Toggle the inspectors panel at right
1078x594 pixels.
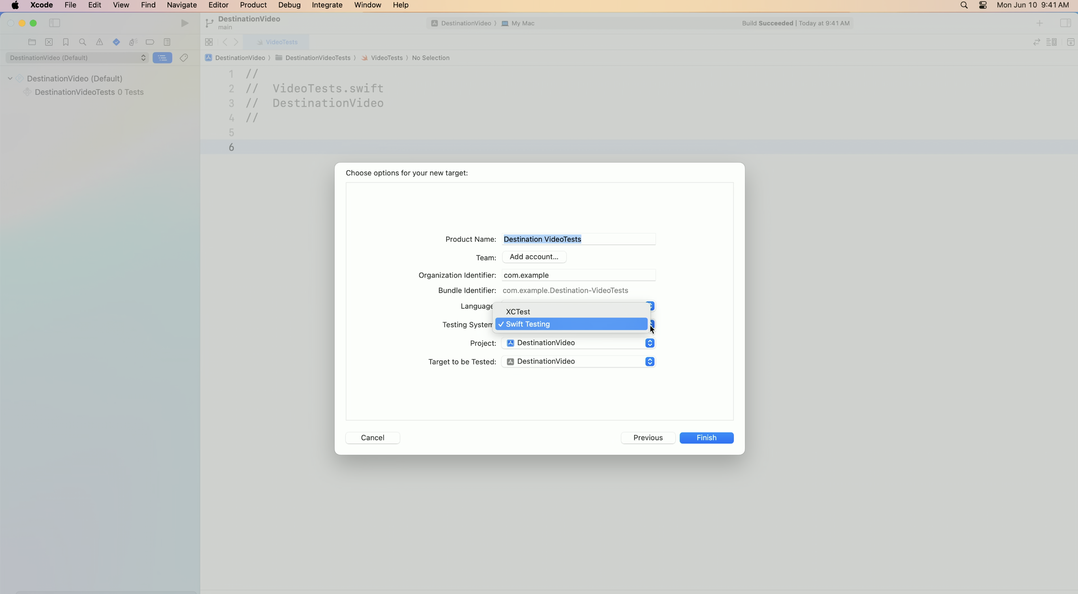(1065, 23)
